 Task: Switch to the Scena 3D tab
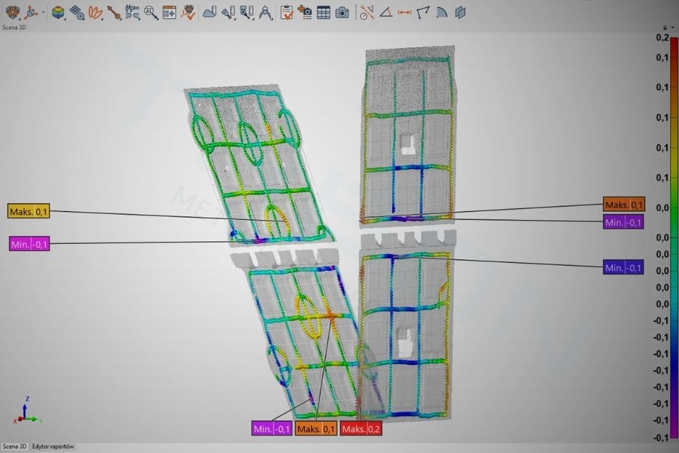coord(14,447)
